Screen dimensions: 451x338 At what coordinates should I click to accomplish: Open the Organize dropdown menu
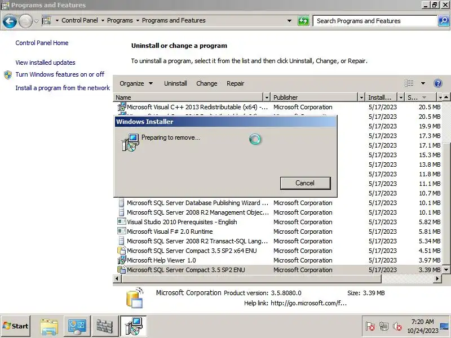point(136,83)
